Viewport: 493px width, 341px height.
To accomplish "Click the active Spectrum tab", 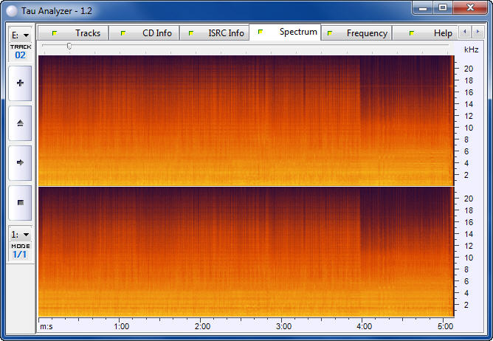I will point(286,32).
